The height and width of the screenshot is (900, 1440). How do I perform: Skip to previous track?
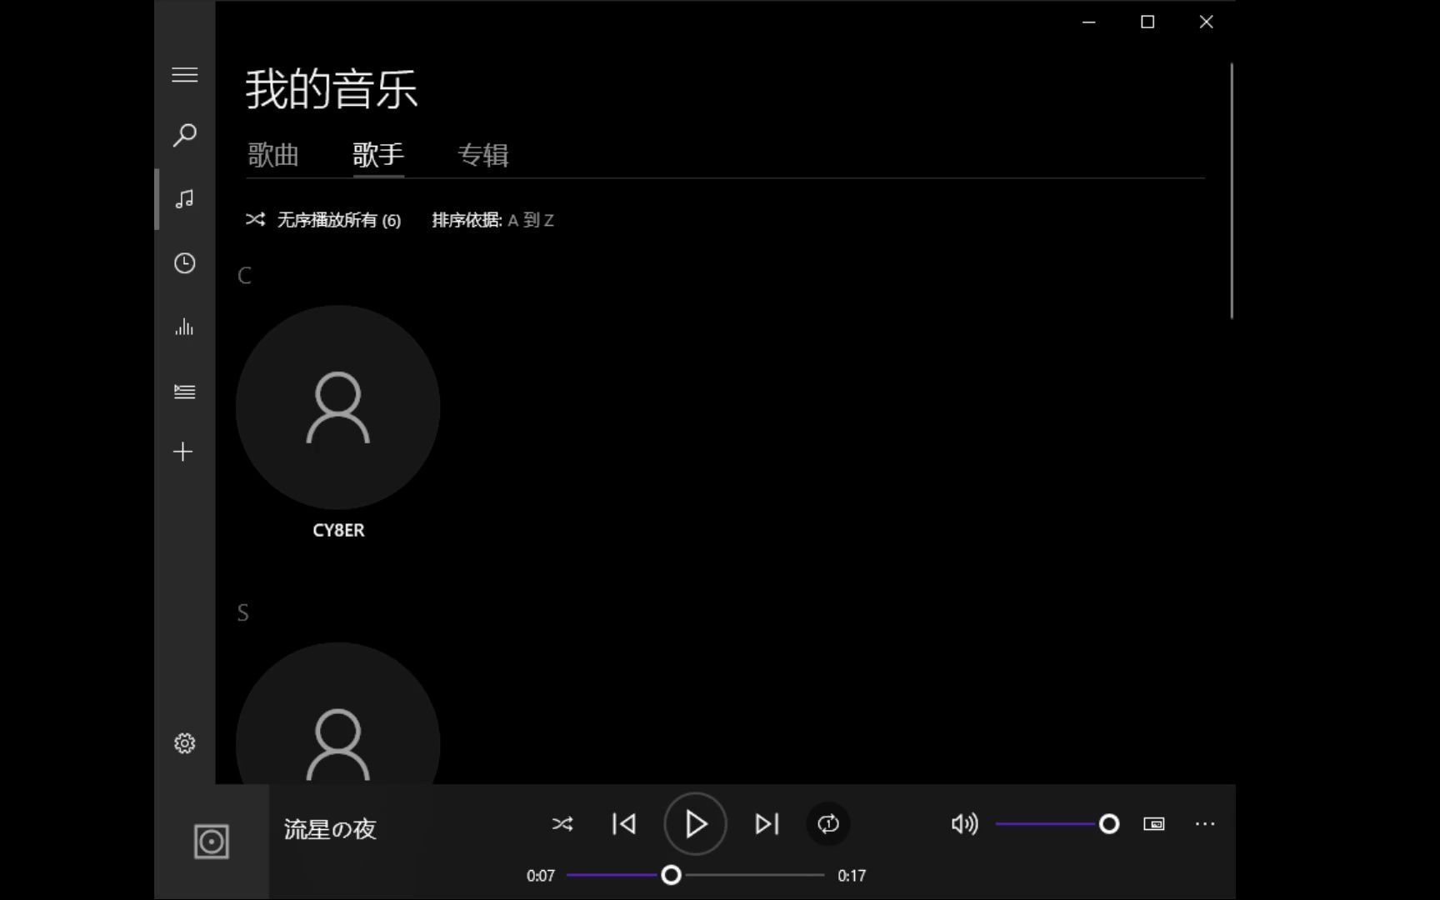(x=624, y=824)
